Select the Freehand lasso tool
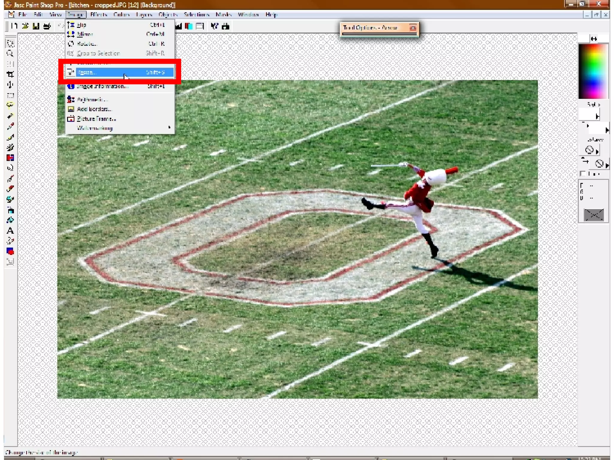 coord(10,105)
